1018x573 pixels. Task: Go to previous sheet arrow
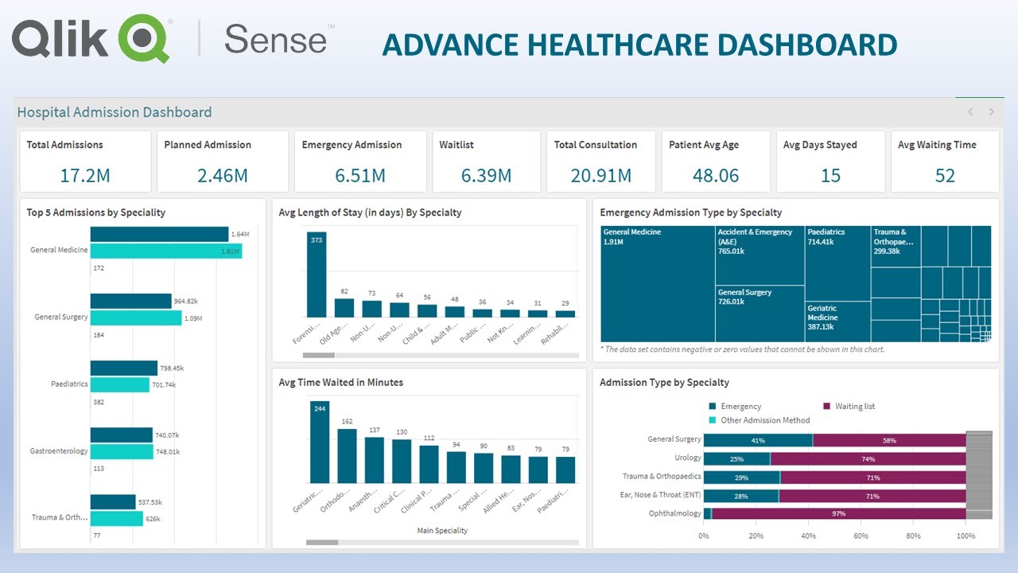click(x=971, y=112)
